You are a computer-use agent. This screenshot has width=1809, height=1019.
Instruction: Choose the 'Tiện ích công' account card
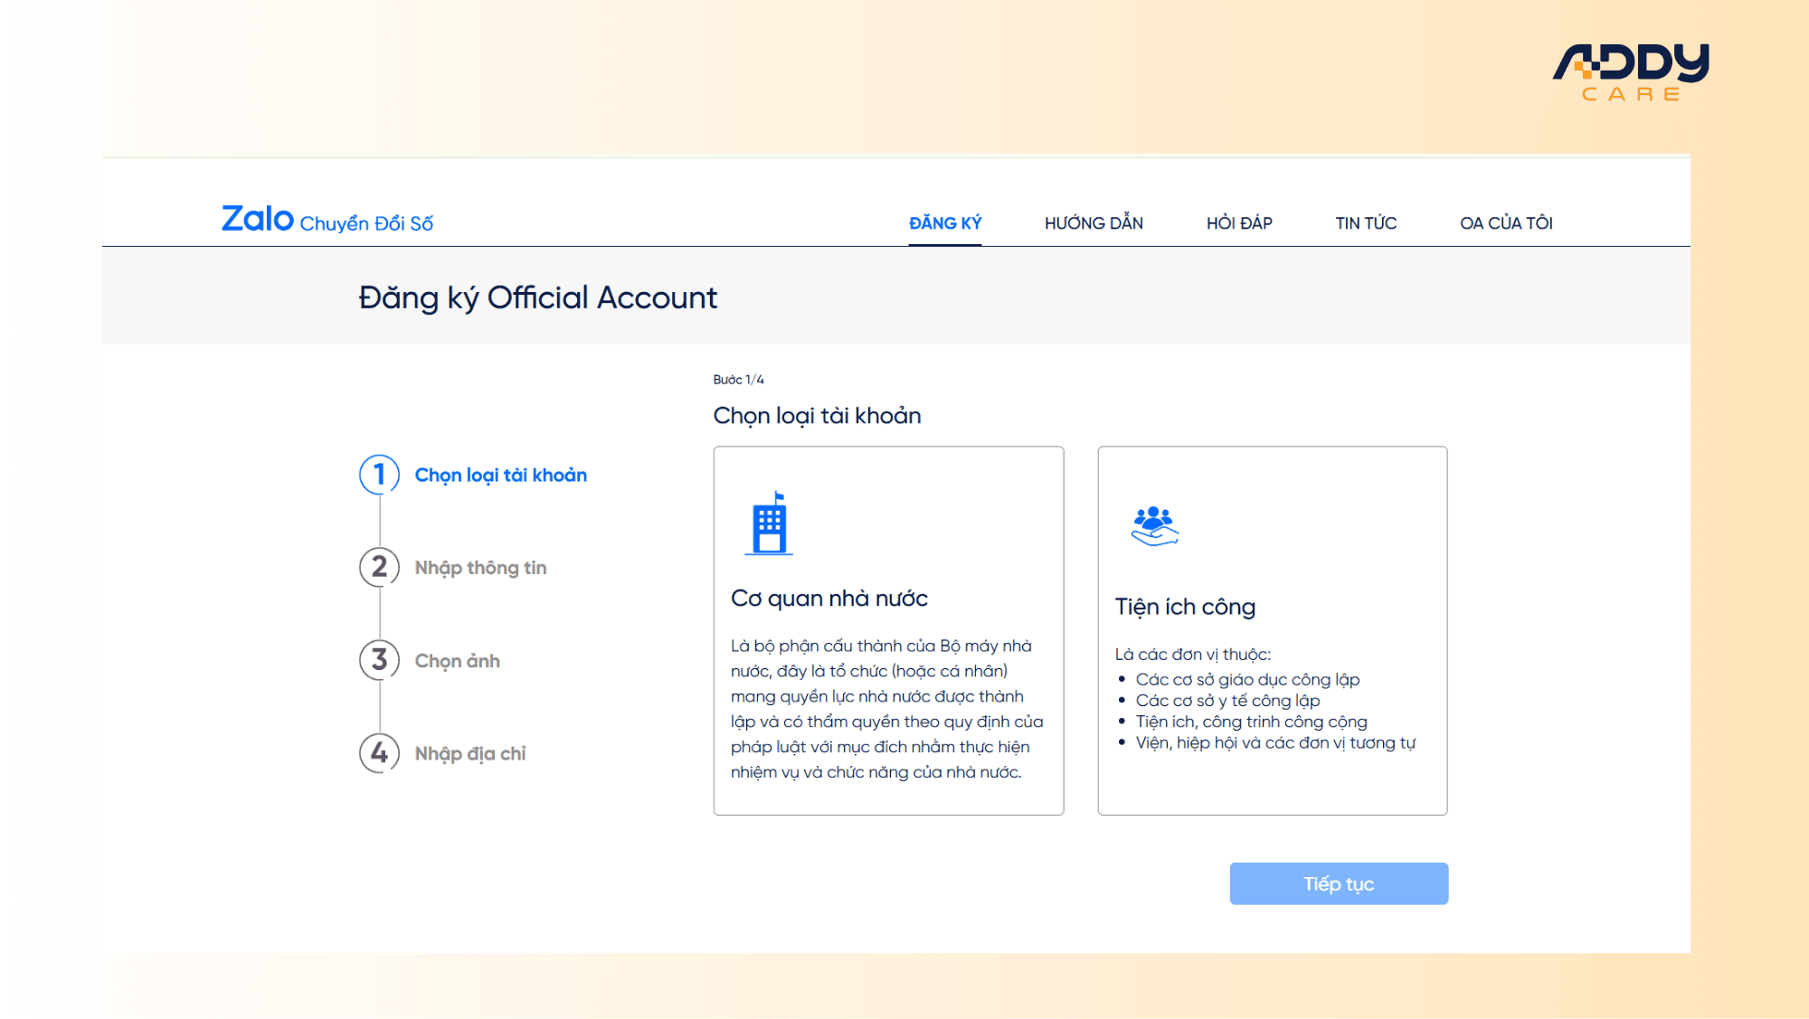[x=1273, y=630]
